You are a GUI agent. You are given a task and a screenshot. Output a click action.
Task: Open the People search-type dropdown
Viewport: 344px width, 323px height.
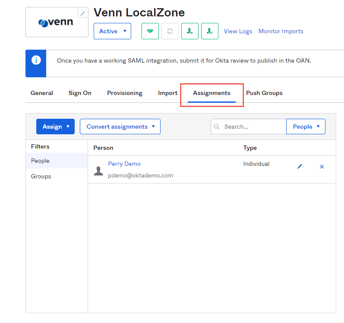tap(306, 127)
